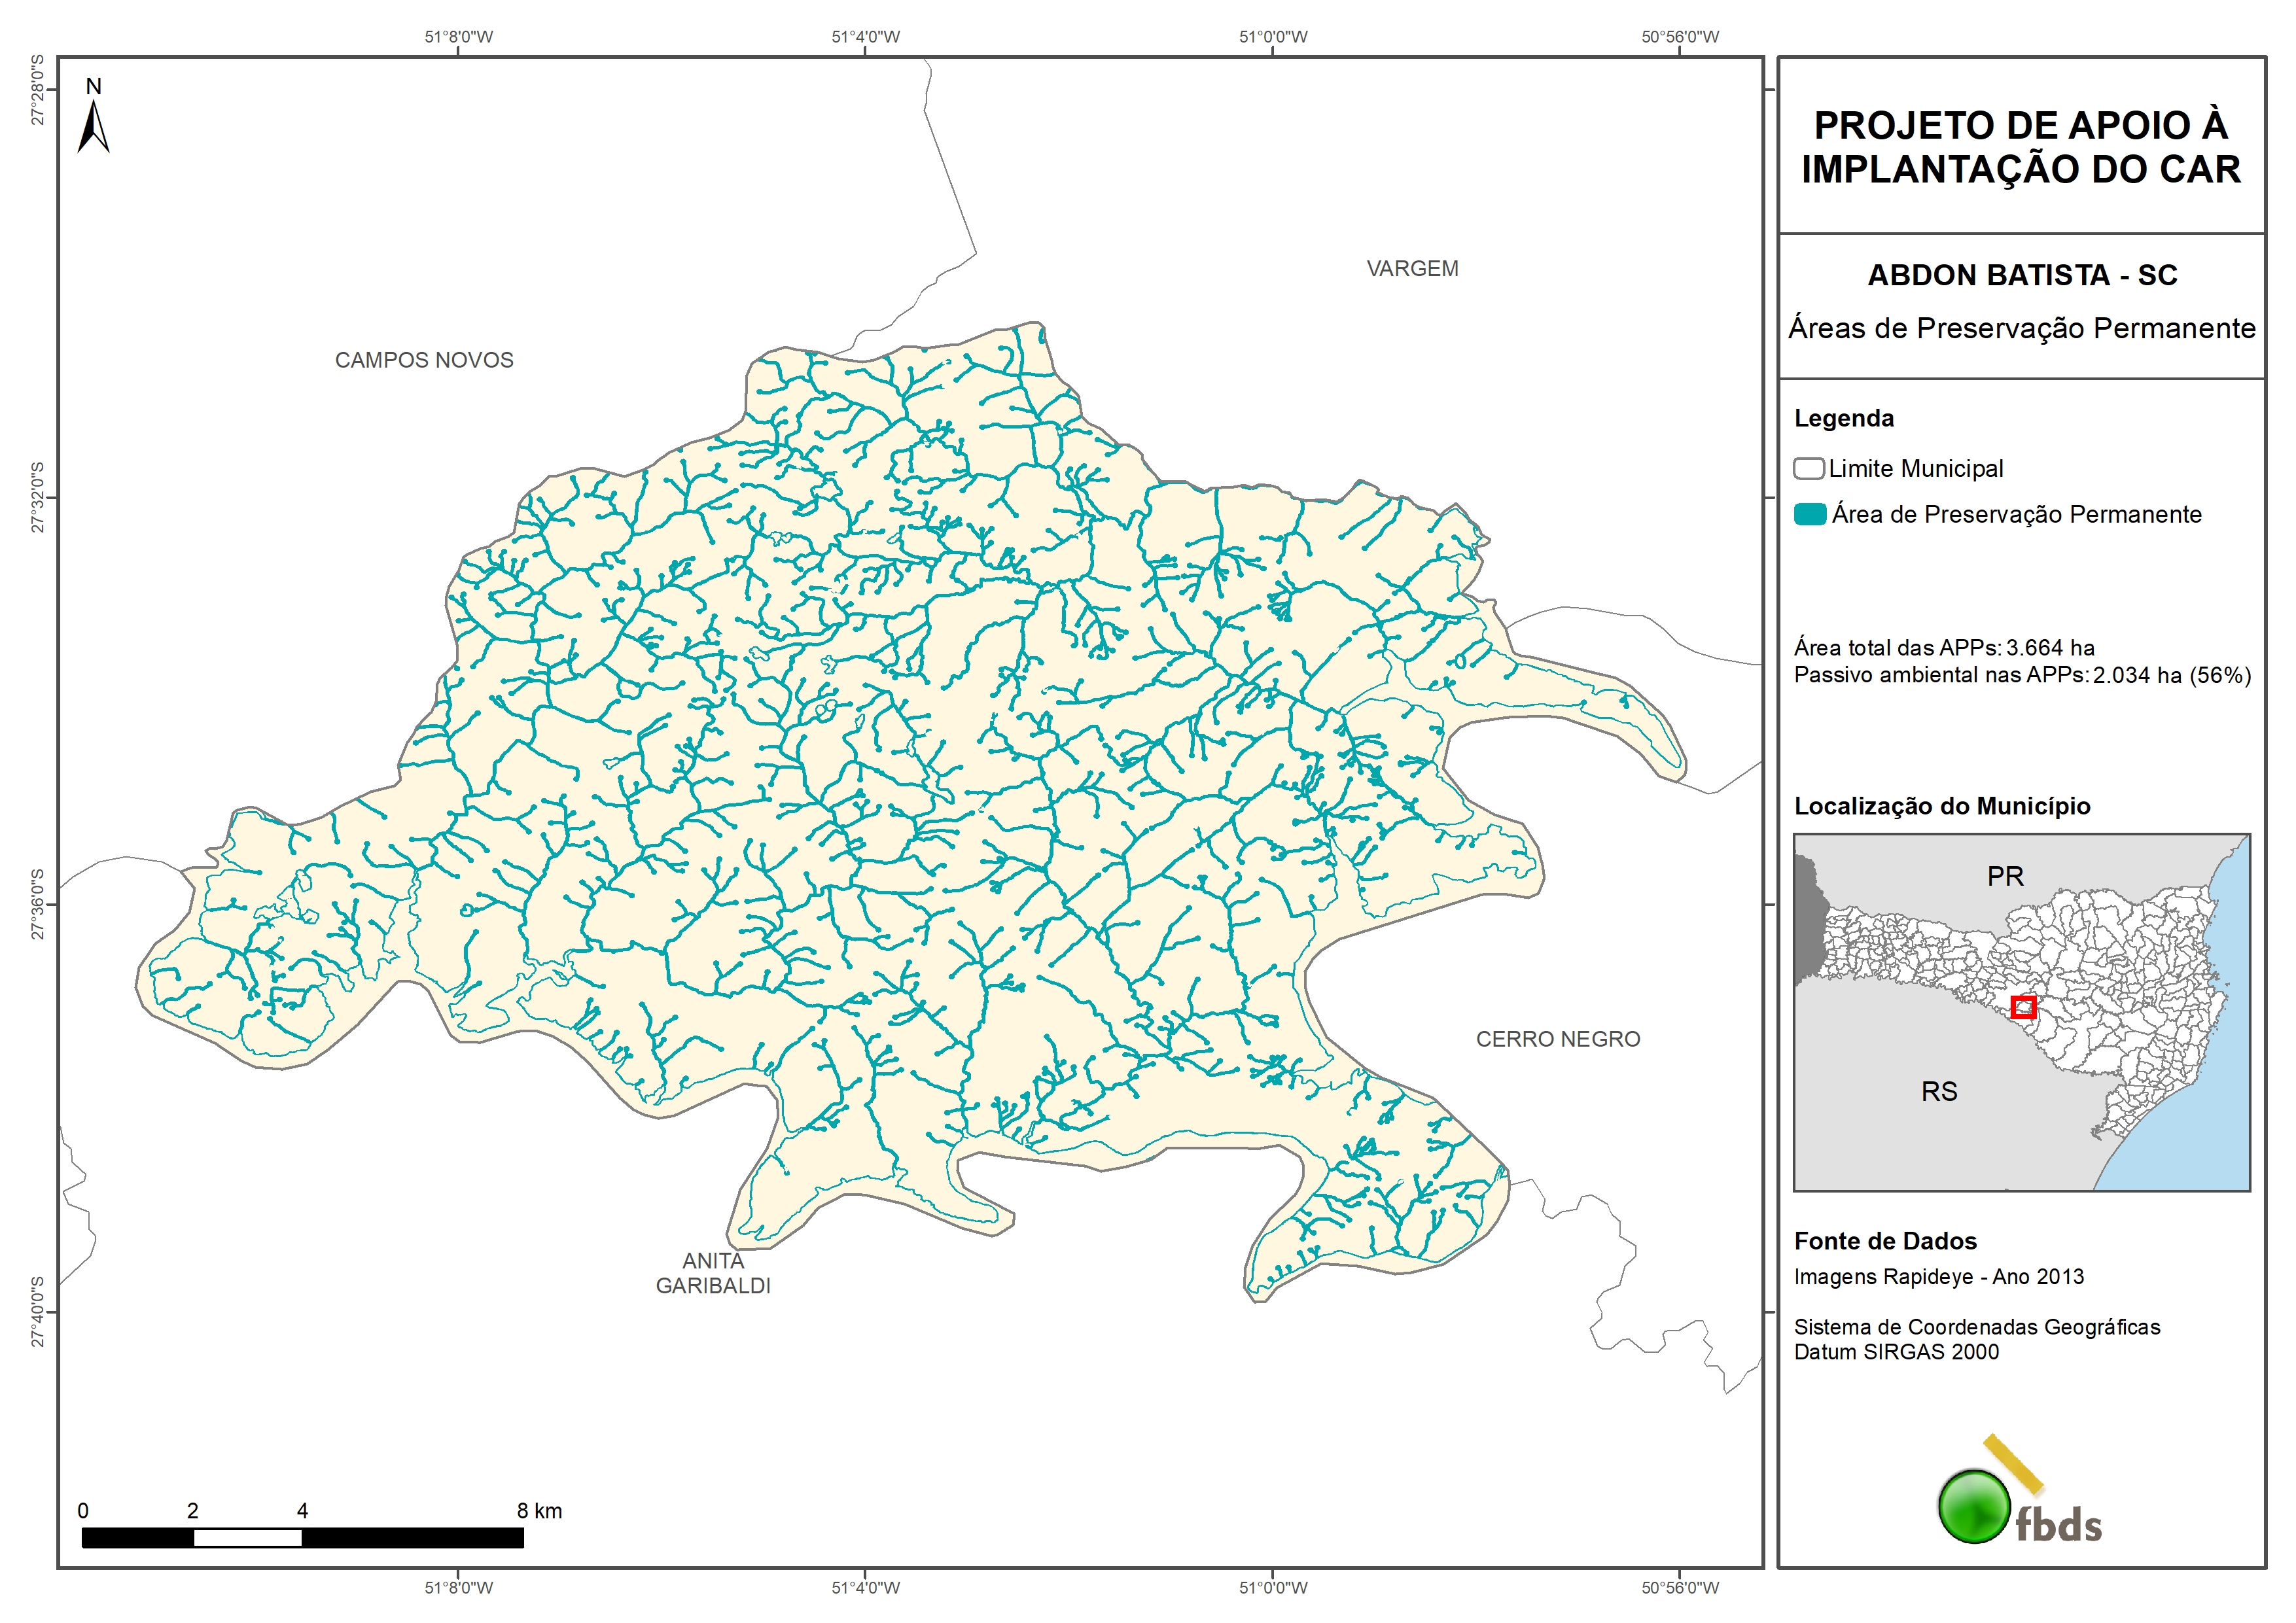Viewport: 2296px width, 1623px height.
Task: Click the PR label on inset map
Action: (x=2005, y=877)
